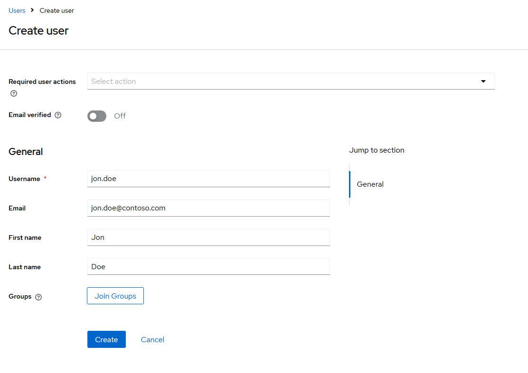The image size is (528, 373).
Task: Click the Email verified help icon
Action: (58, 115)
